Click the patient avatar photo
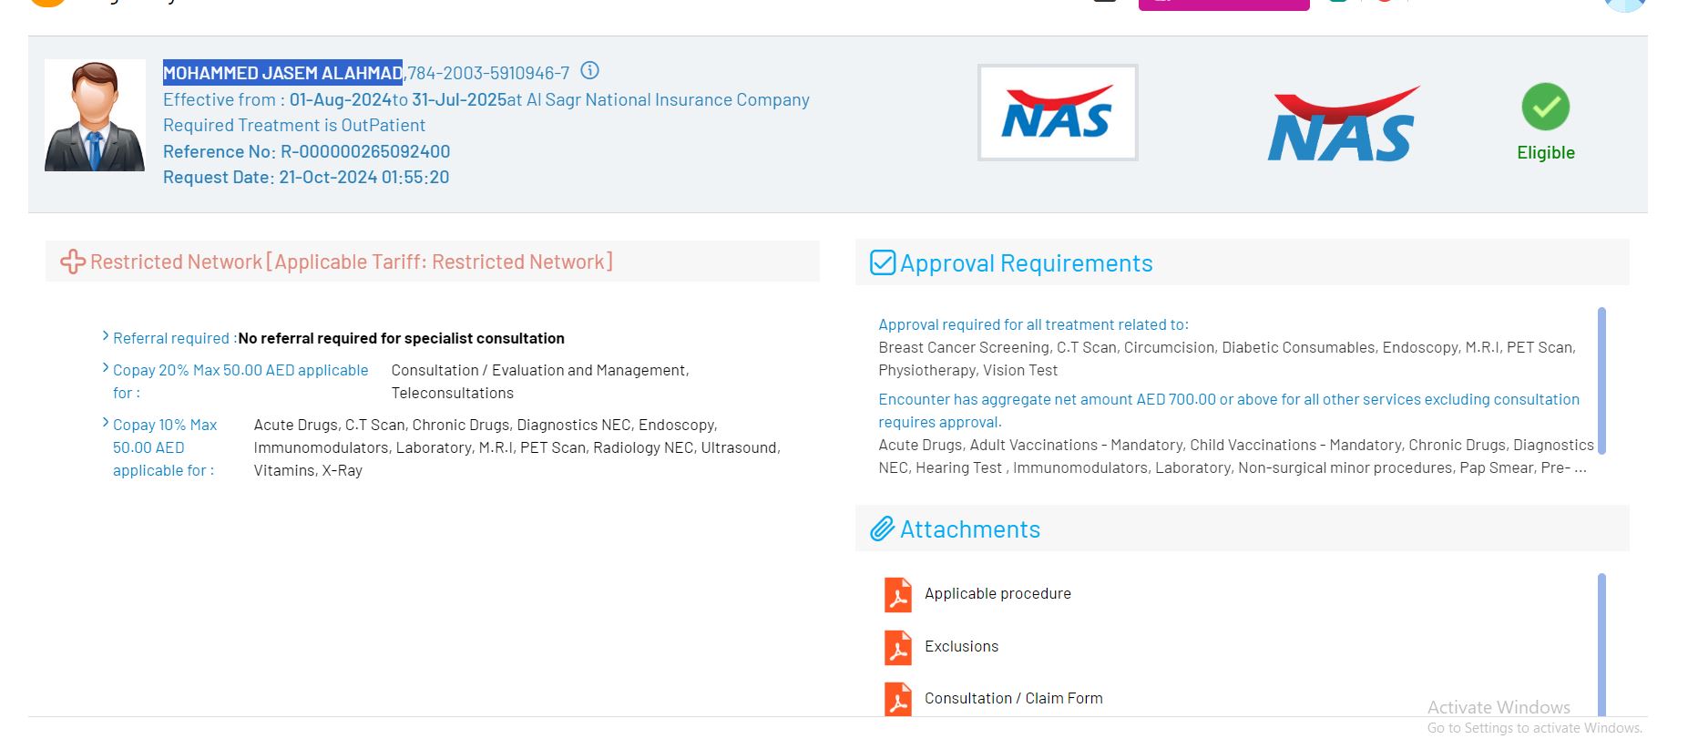The height and width of the screenshot is (739, 1688). (95, 116)
